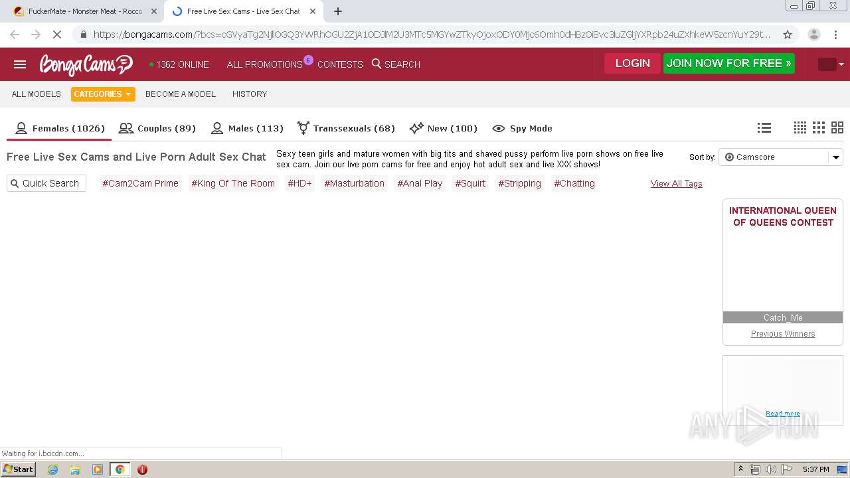Open media player taskbar icon
This screenshot has height=478, width=850.
pyautogui.click(x=98, y=469)
